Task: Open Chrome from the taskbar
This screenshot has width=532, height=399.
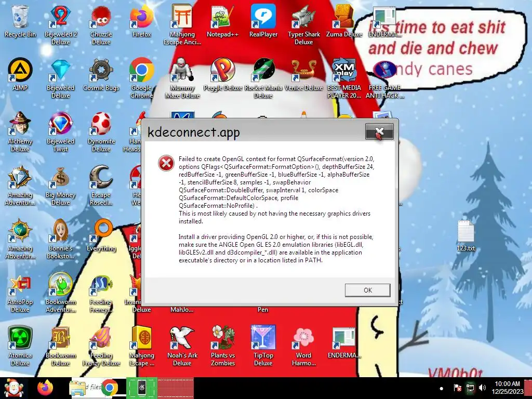Action: (110, 388)
